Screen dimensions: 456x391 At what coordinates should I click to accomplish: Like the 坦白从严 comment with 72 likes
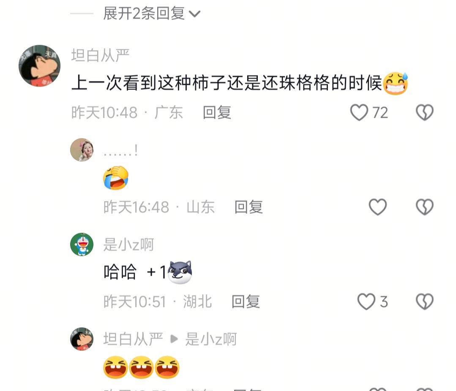pyautogui.click(x=359, y=112)
